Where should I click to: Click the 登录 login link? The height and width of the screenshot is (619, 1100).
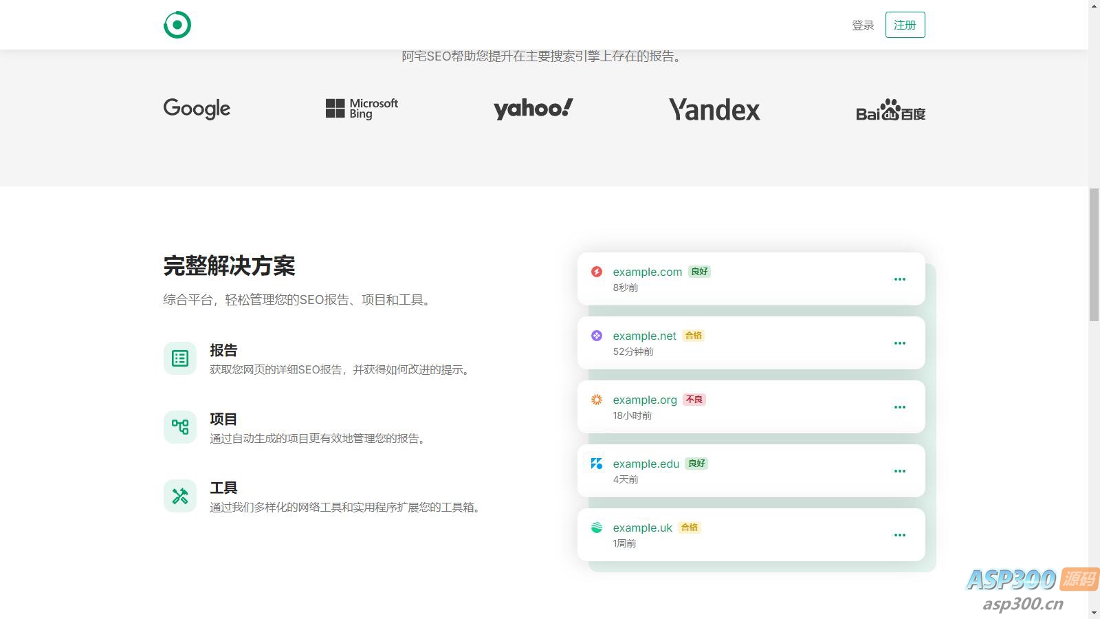point(863,25)
